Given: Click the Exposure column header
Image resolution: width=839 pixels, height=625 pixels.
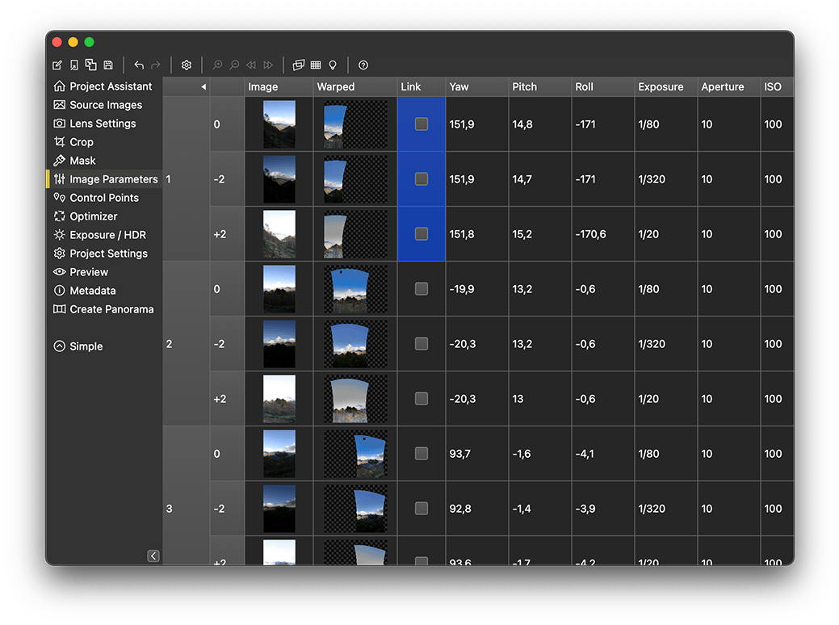Looking at the screenshot, I should pos(666,86).
